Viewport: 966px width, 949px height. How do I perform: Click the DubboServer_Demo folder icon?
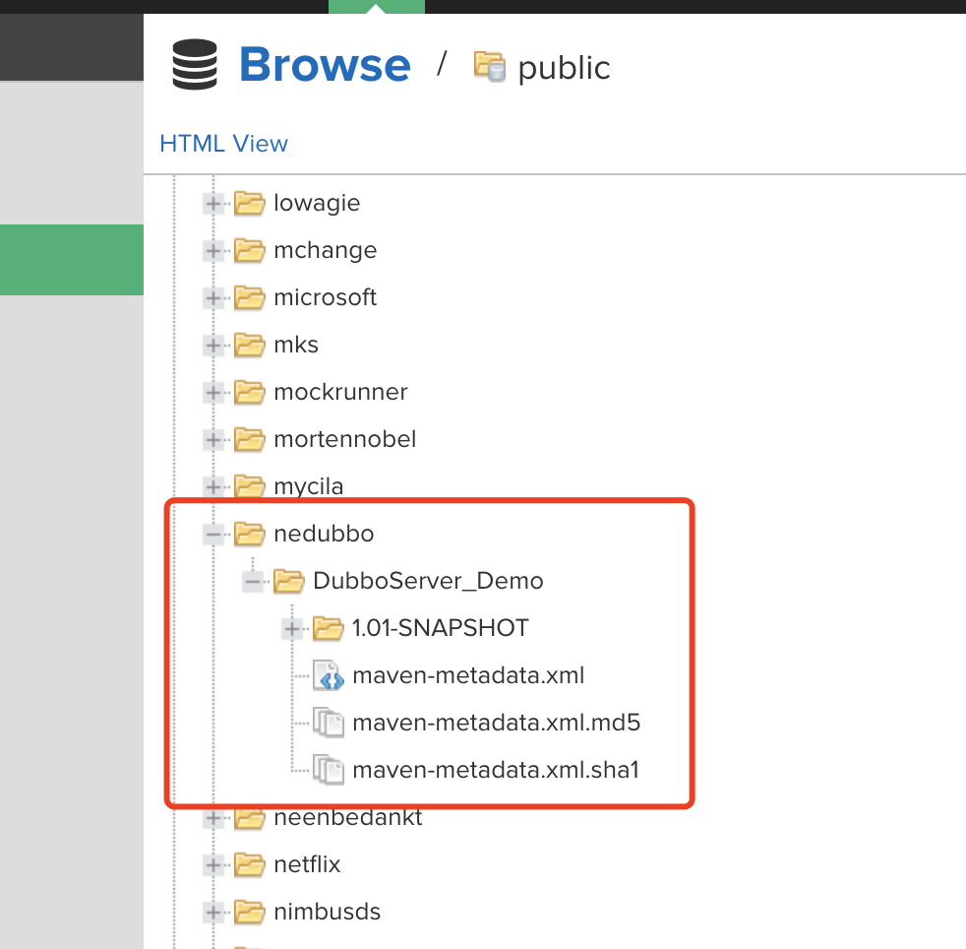tap(289, 582)
